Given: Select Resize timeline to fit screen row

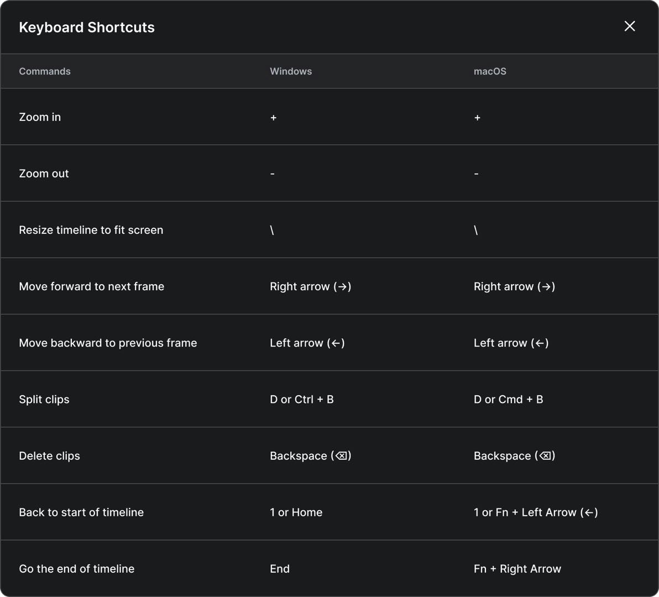Looking at the screenshot, I should [x=91, y=230].
